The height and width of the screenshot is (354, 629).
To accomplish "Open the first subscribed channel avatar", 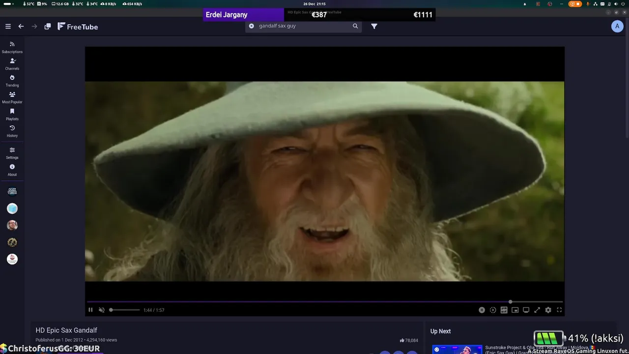I will (12, 191).
